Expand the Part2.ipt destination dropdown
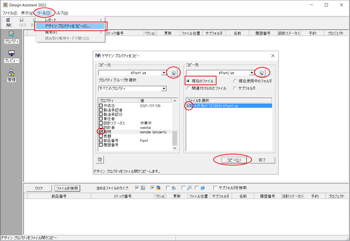 pyautogui.click(x=252, y=73)
